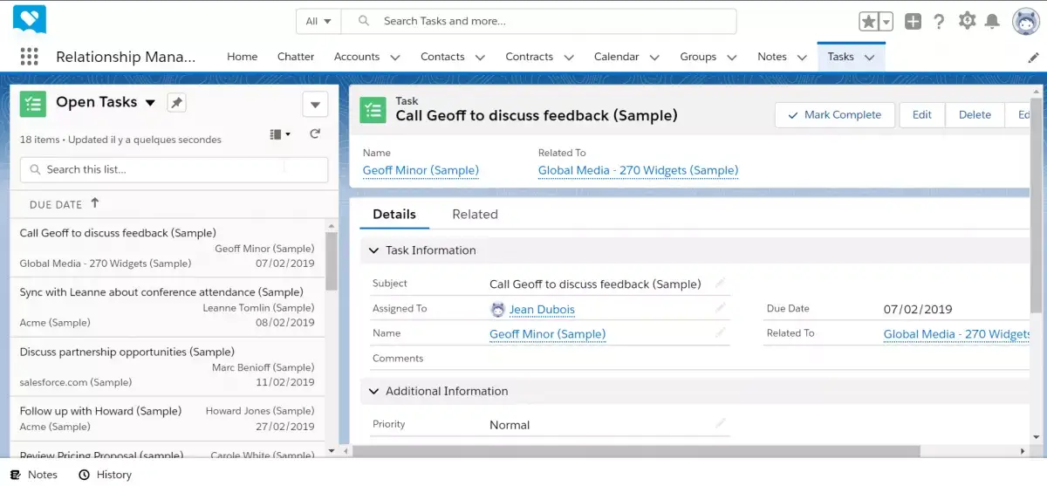Click the DUE DATE column header

[x=56, y=204]
